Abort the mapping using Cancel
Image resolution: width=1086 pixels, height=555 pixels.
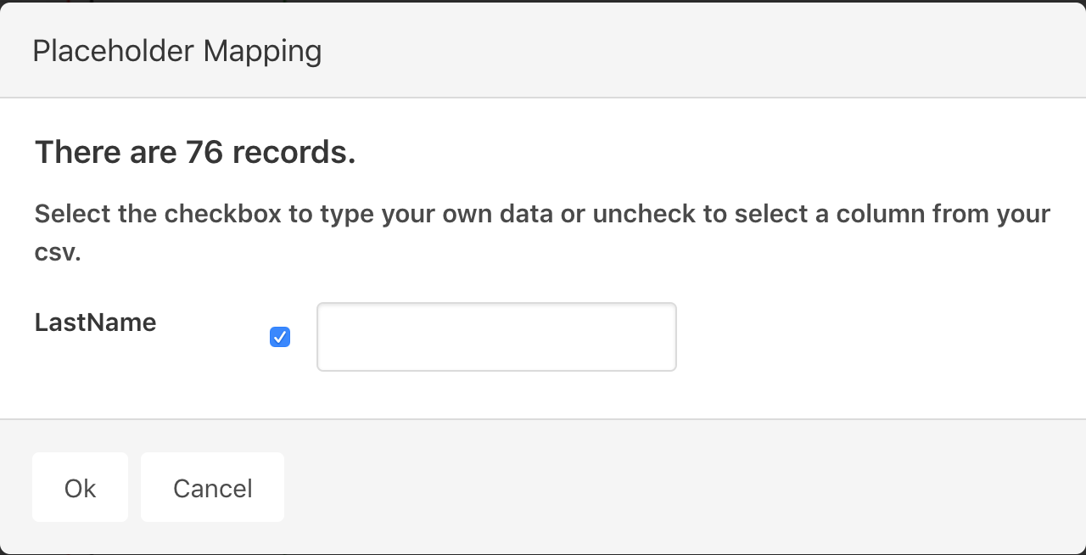pos(212,488)
